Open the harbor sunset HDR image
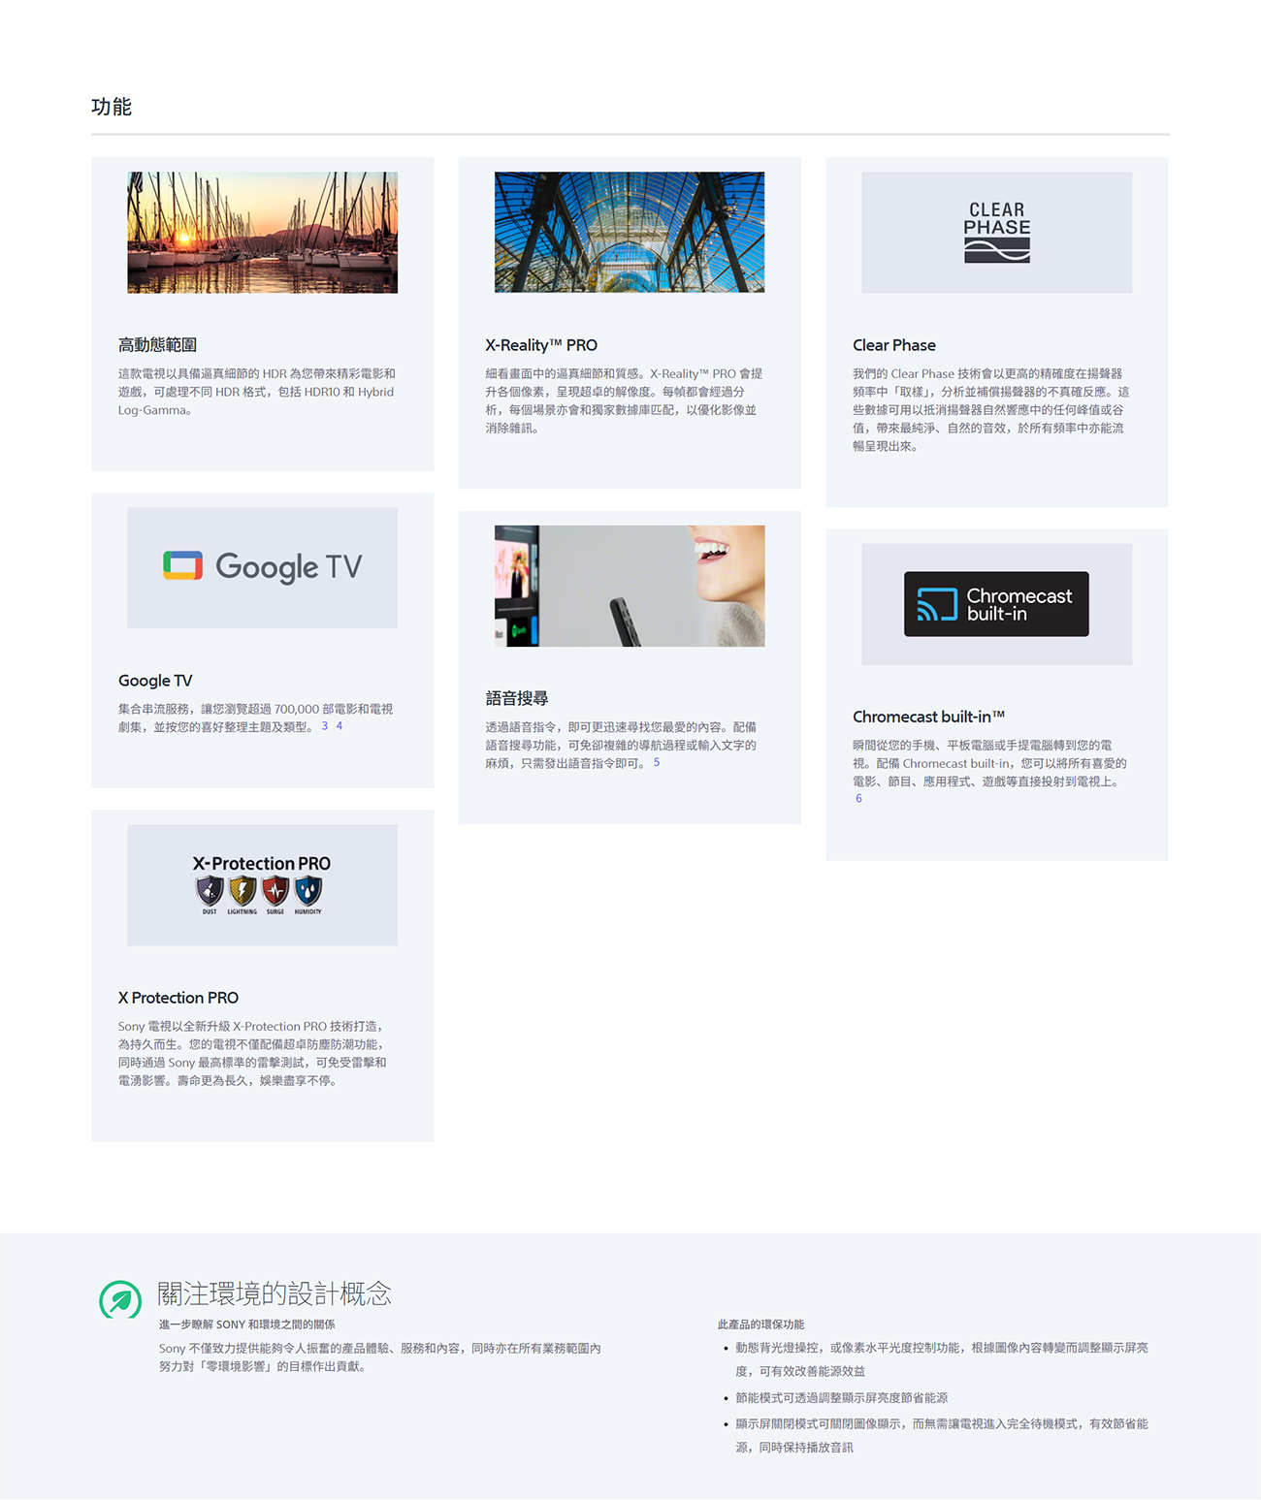 (262, 233)
